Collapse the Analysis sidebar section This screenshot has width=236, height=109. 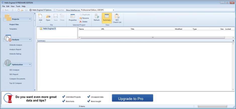pos(30,40)
